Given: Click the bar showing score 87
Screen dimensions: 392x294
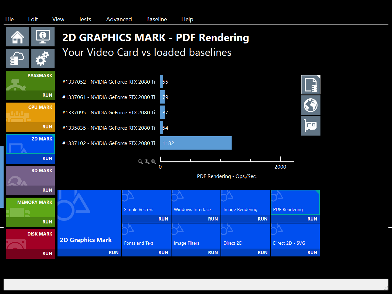Looking at the screenshot, I should (x=163, y=112).
